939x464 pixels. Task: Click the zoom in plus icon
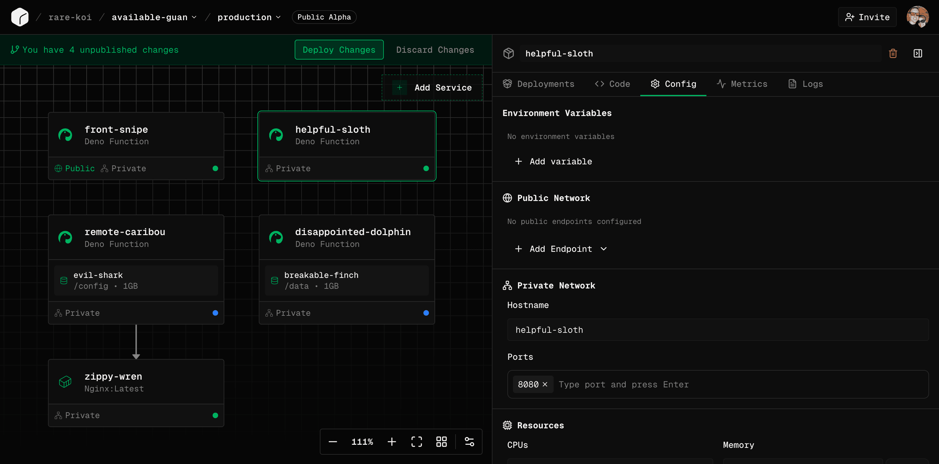392,441
